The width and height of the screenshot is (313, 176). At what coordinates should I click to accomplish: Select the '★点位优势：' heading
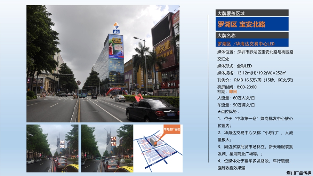[228, 112]
